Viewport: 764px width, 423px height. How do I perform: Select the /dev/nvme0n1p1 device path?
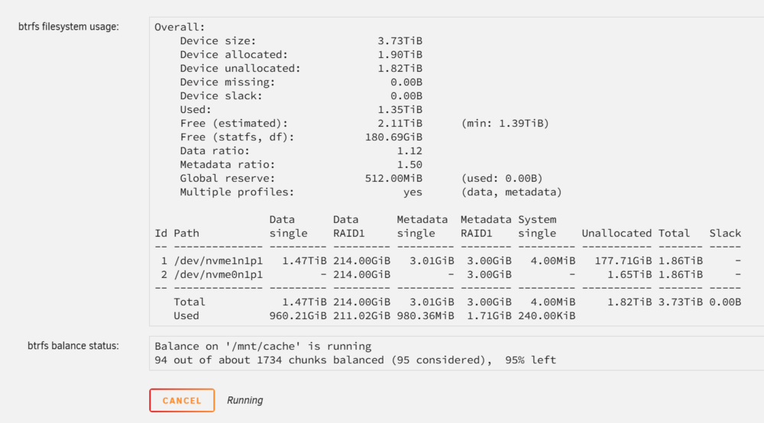219,275
